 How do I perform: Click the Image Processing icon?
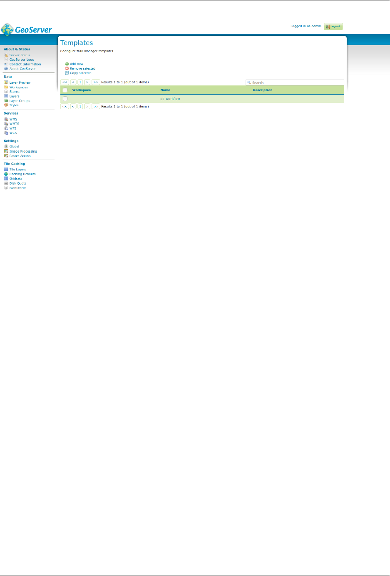click(6, 151)
